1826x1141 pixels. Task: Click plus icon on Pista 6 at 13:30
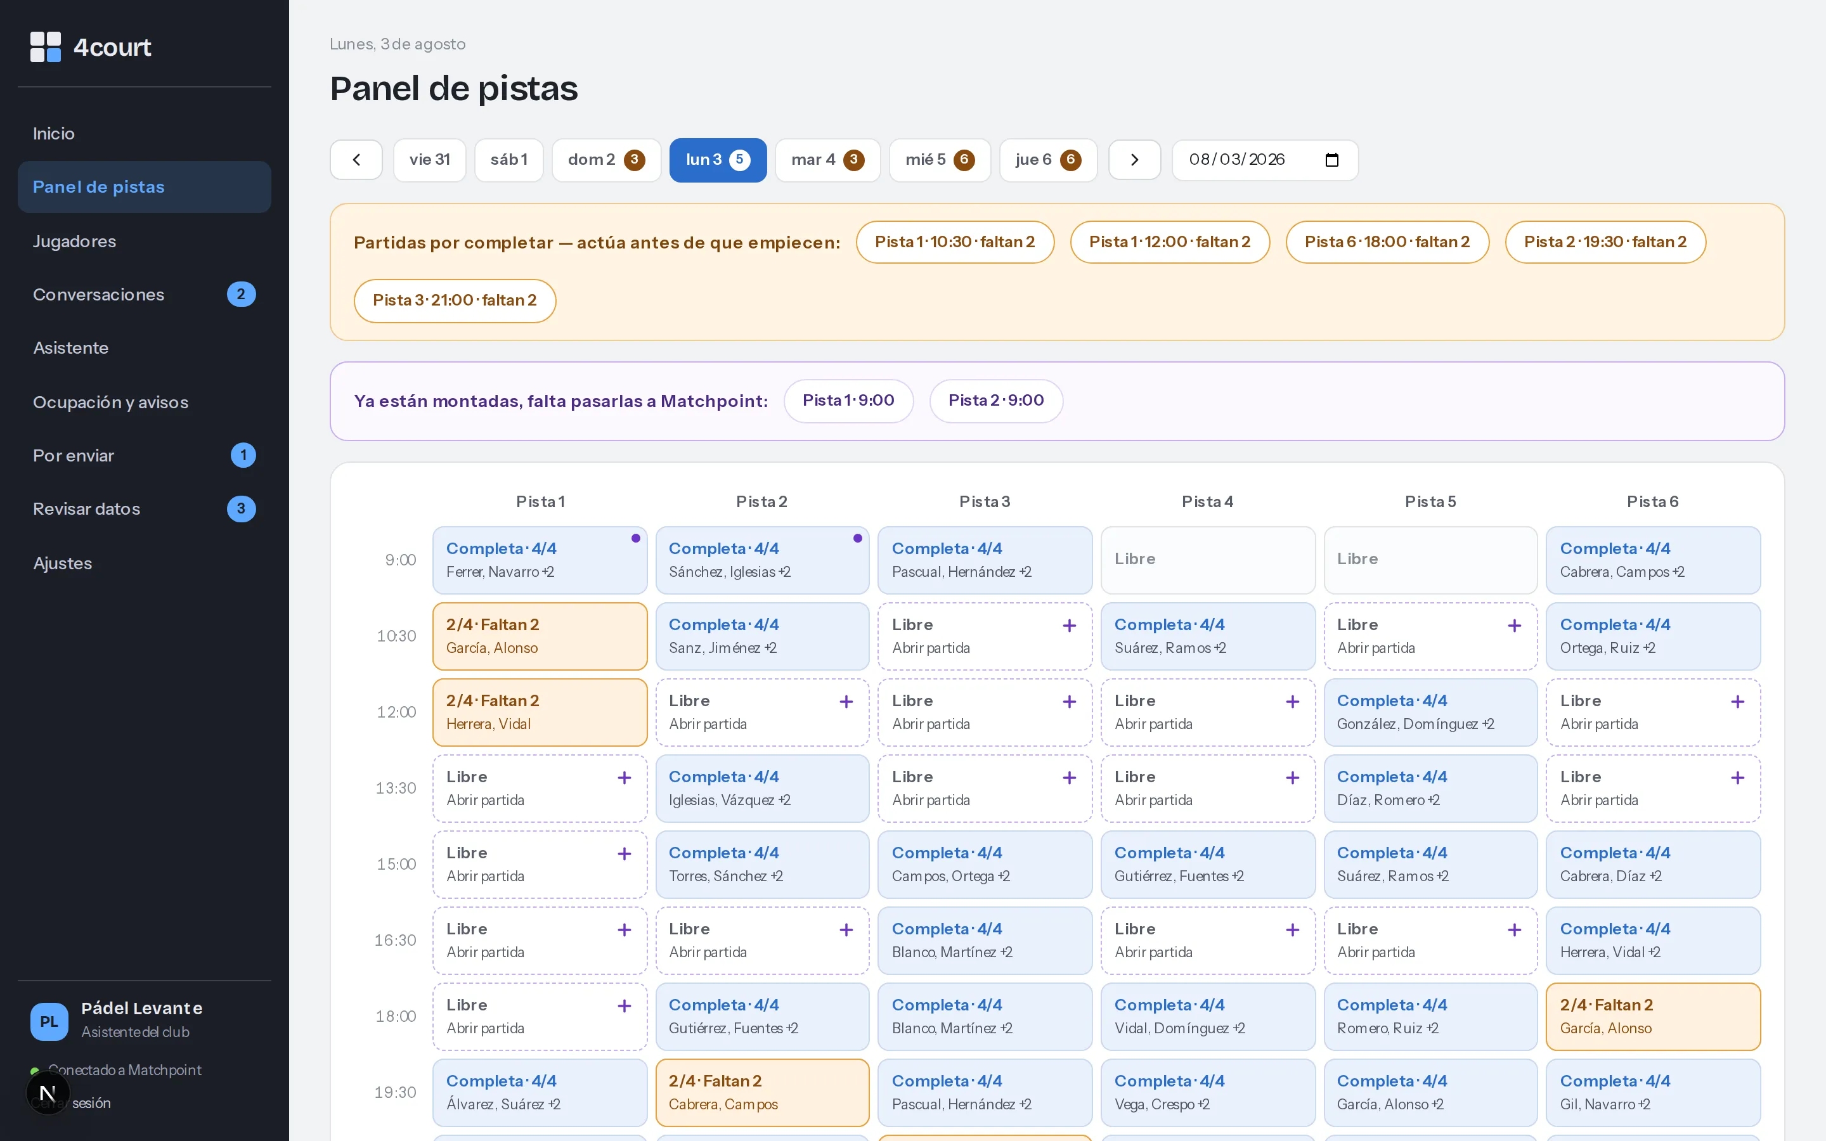(x=1738, y=778)
